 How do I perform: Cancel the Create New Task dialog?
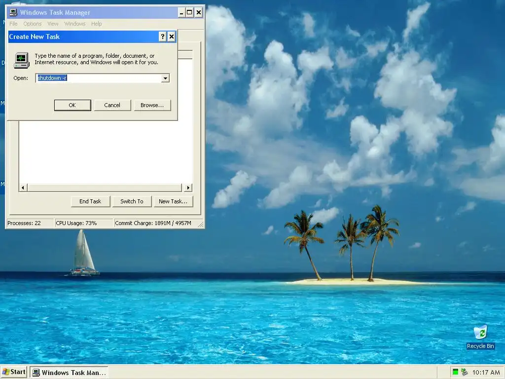[x=112, y=105]
